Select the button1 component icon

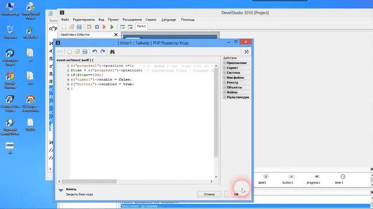291,176
